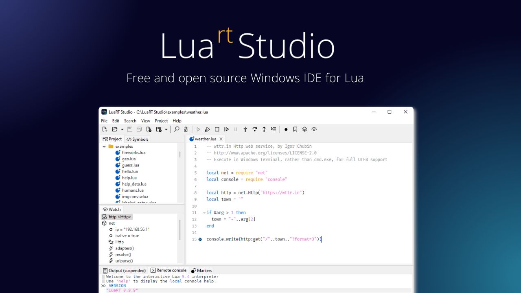This screenshot has height=293, width=521.
Task: Start debugging with the bug icon
Action: [207, 129]
